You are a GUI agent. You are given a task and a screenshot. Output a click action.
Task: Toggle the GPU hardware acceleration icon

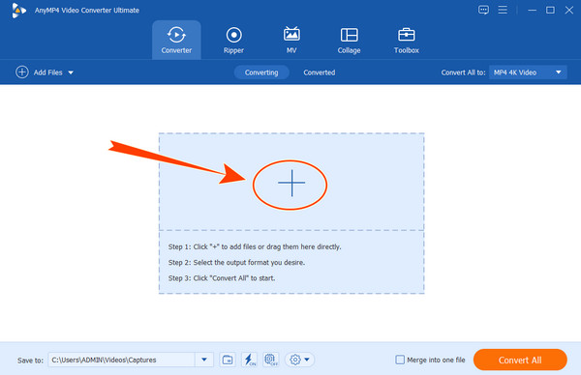271,360
